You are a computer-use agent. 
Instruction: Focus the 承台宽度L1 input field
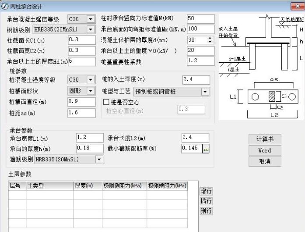tap(90, 138)
